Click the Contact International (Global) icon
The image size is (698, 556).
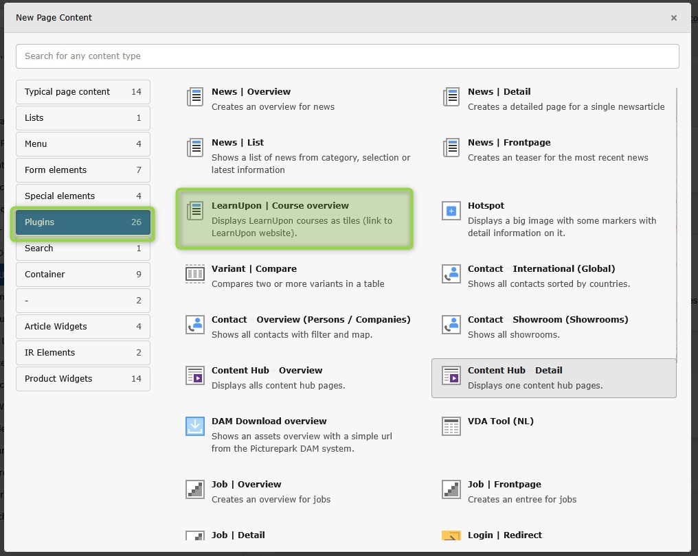451,274
